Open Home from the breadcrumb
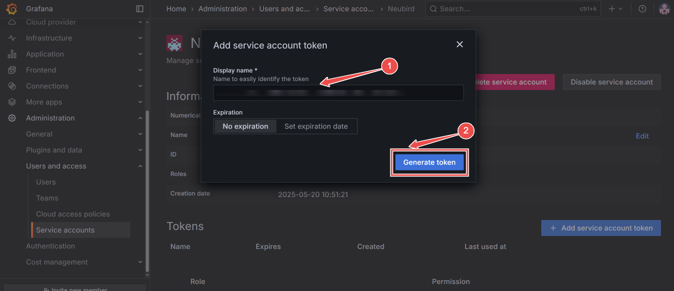 176,8
